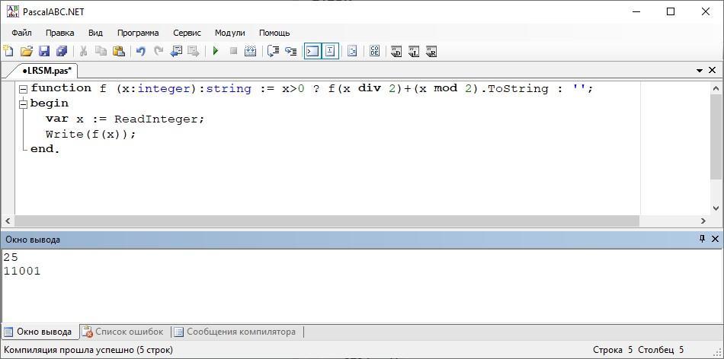Screen dimensions: 724x359
Task: Click the Столбец 5 status indicator
Action: click(661, 350)
